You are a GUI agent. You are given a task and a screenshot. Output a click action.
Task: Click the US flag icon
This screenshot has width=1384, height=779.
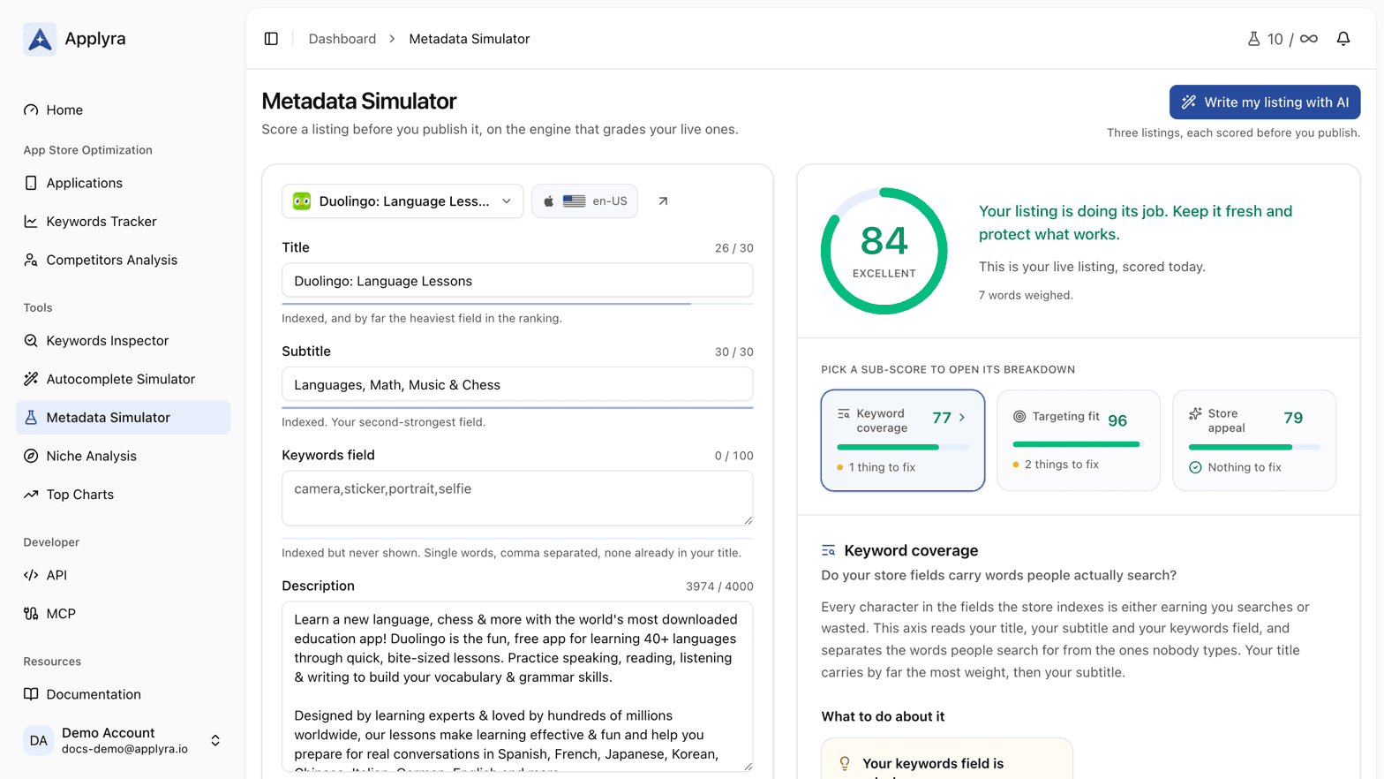(x=574, y=201)
